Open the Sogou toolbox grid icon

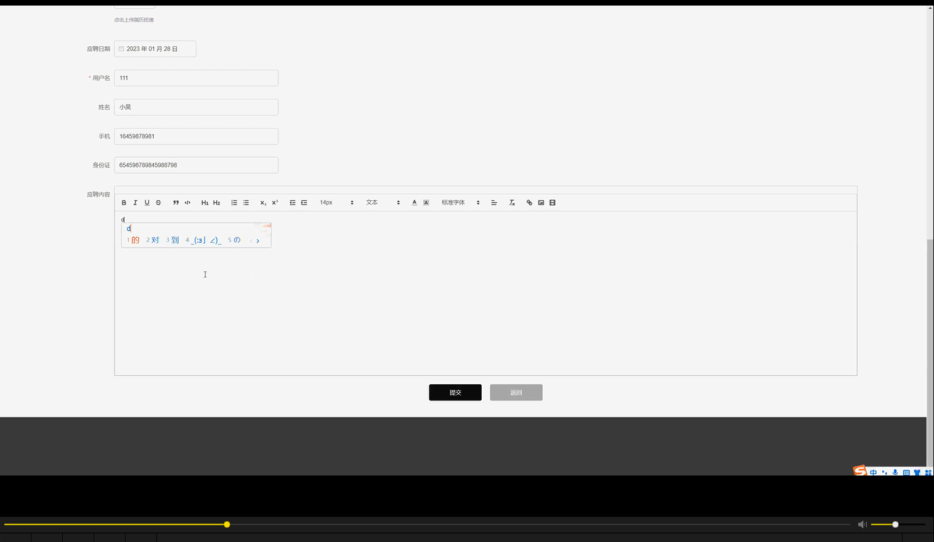coord(928,472)
